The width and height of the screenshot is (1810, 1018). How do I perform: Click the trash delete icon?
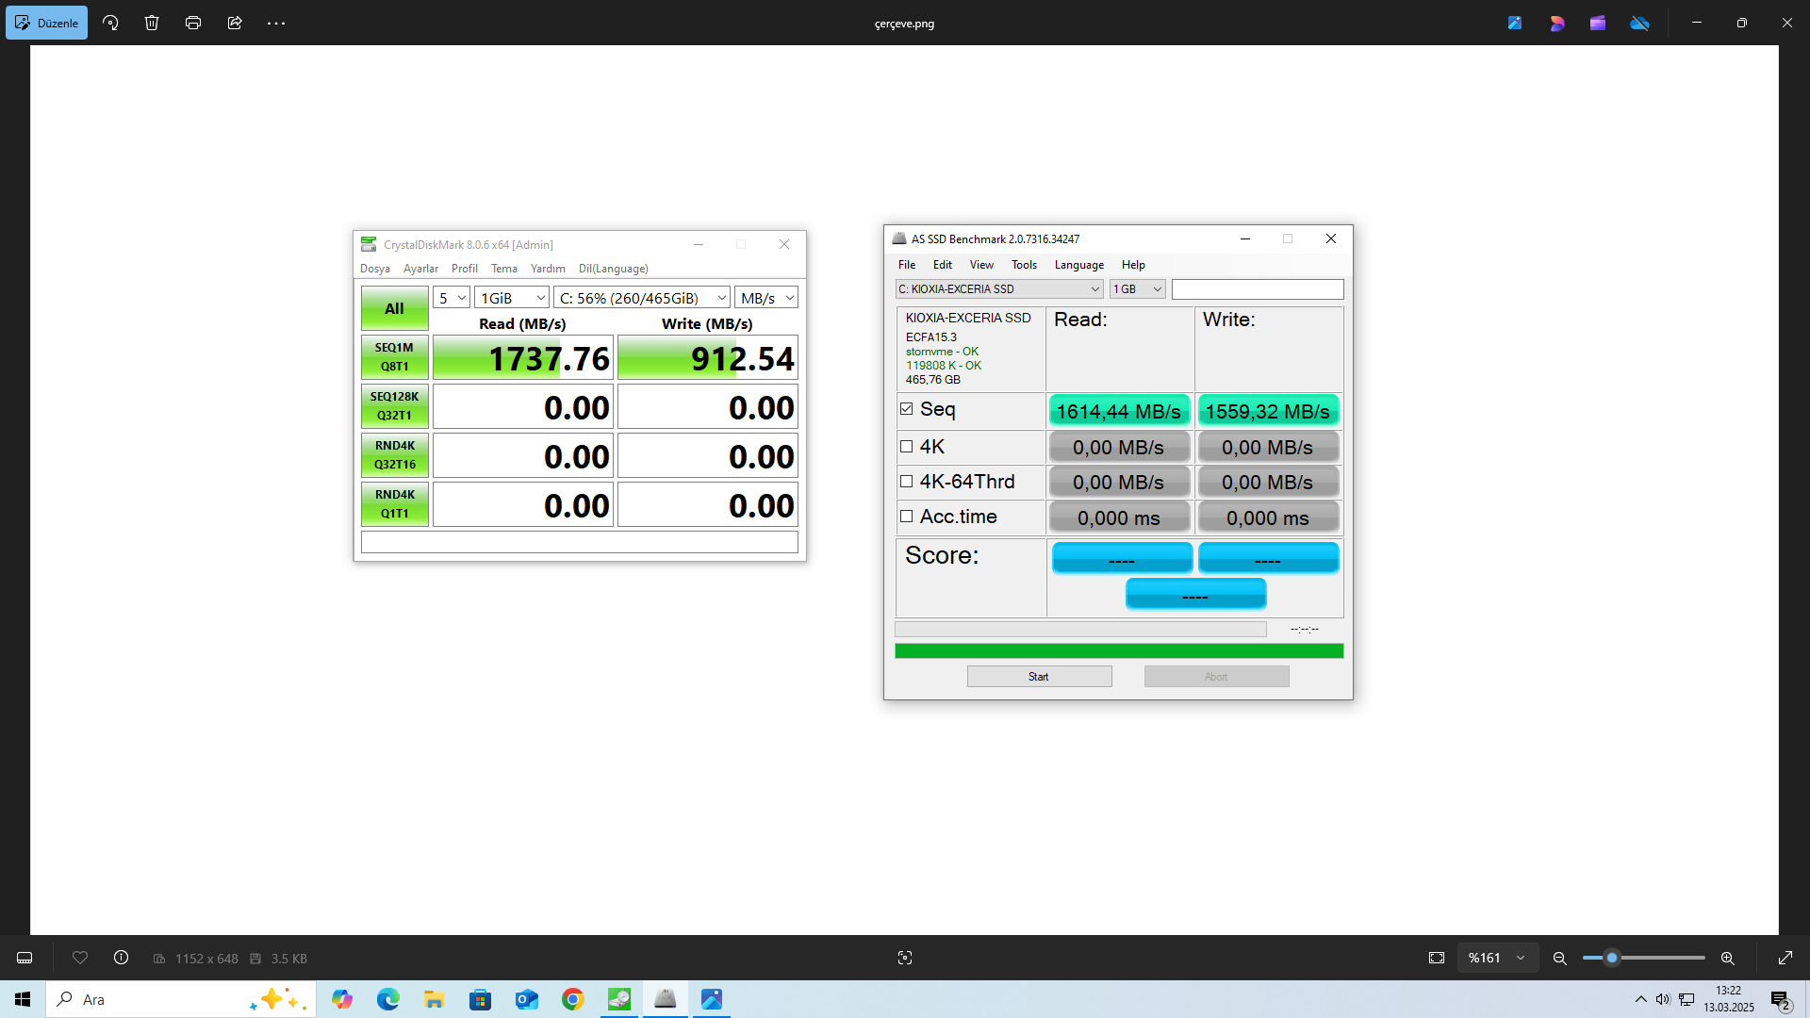pyautogui.click(x=152, y=23)
